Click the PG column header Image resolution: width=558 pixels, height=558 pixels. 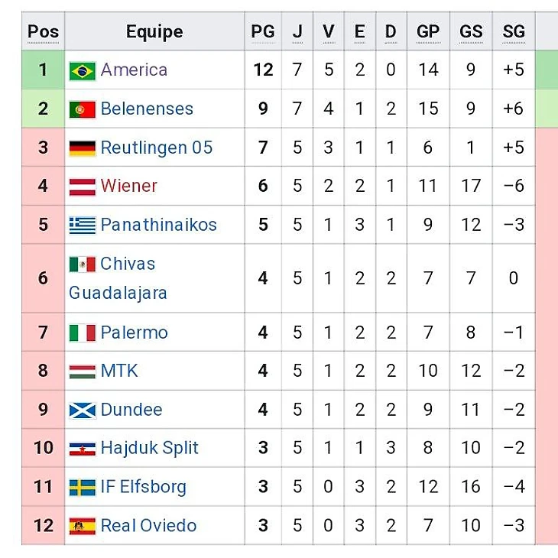click(262, 31)
